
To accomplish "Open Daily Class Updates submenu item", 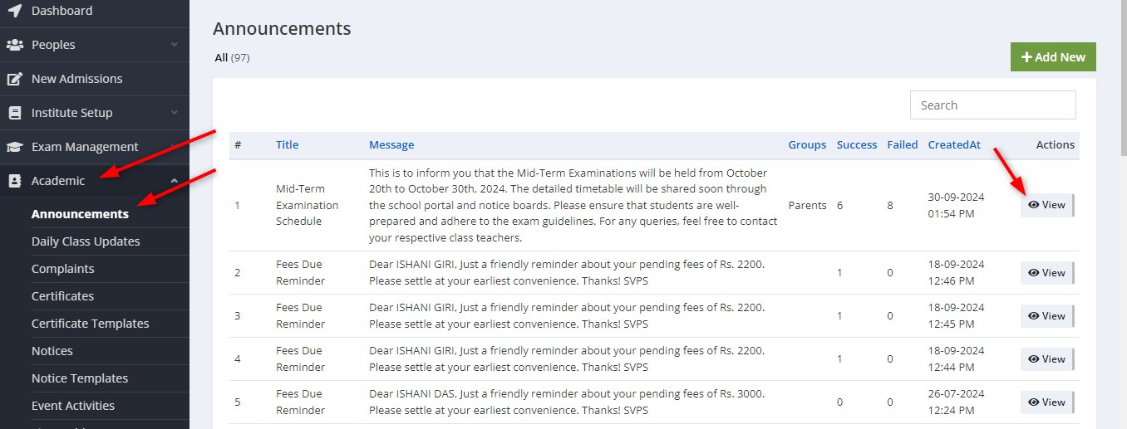I will 86,241.
